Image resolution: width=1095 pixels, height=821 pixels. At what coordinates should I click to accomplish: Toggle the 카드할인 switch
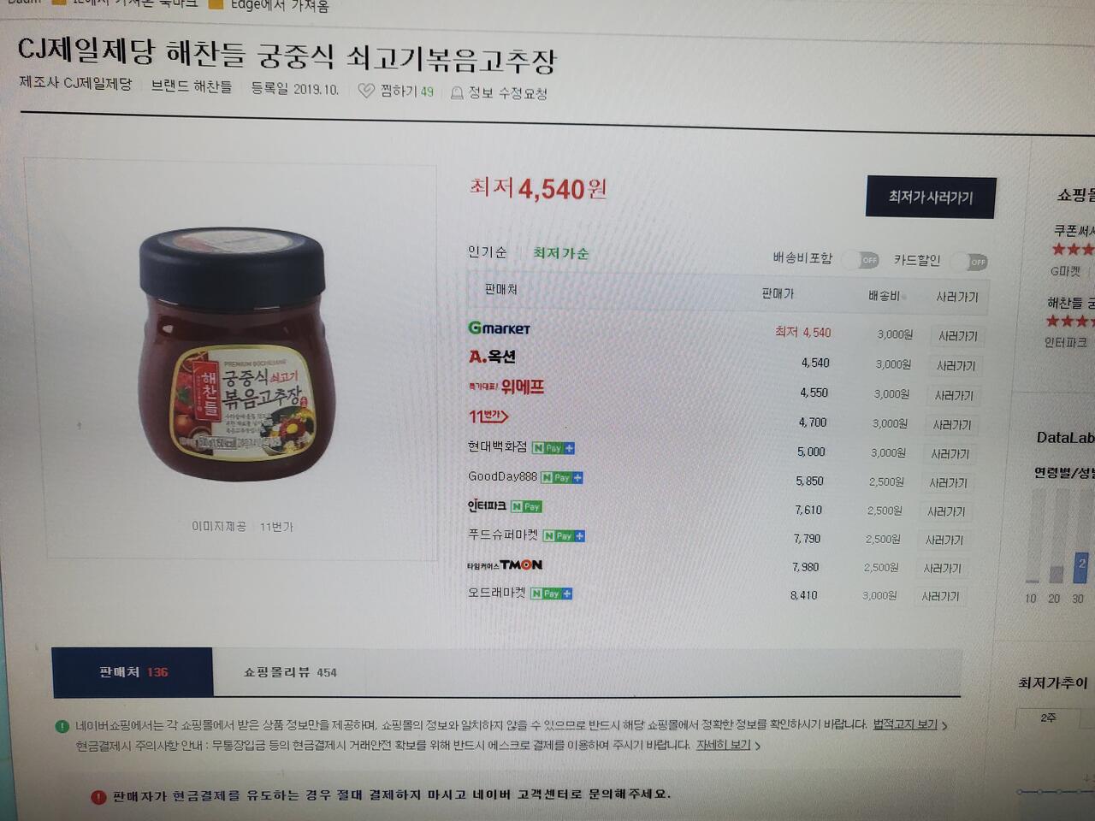click(x=969, y=262)
